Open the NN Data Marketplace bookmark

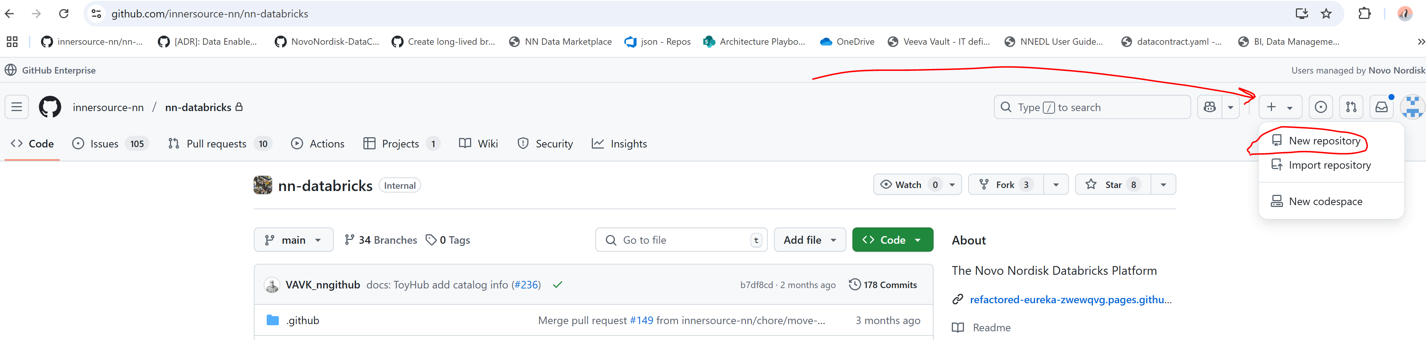(x=560, y=41)
